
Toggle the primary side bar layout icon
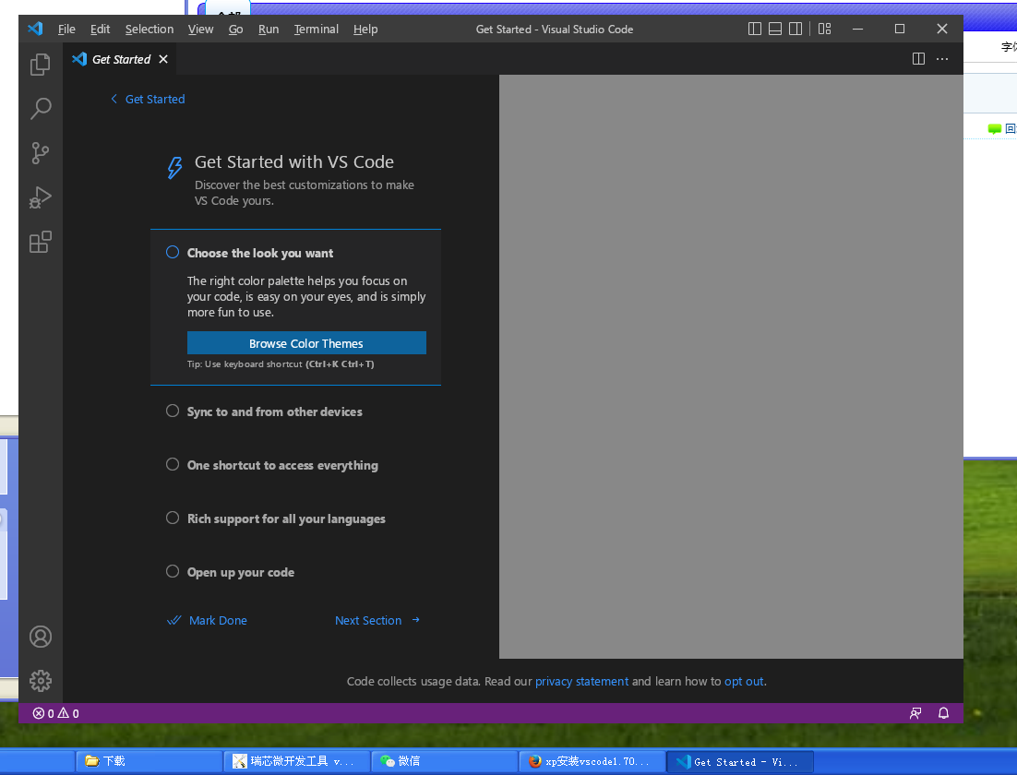click(755, 29)
